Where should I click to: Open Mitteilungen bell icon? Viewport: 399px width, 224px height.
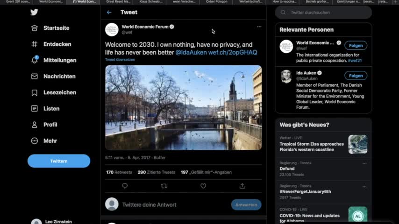point(35,60)
